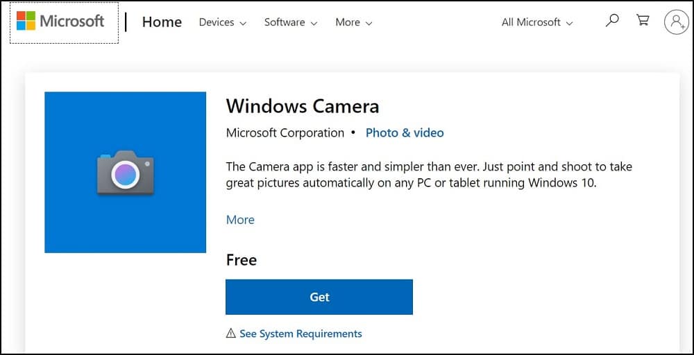Open the Photo & video category link
The width and height of the screenshot is (694, 355).
pyautogui.click(x=405, y=132)
